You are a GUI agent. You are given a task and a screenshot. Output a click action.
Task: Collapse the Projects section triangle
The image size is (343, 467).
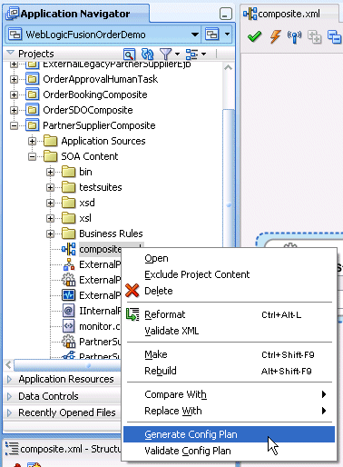click(10, 53)
